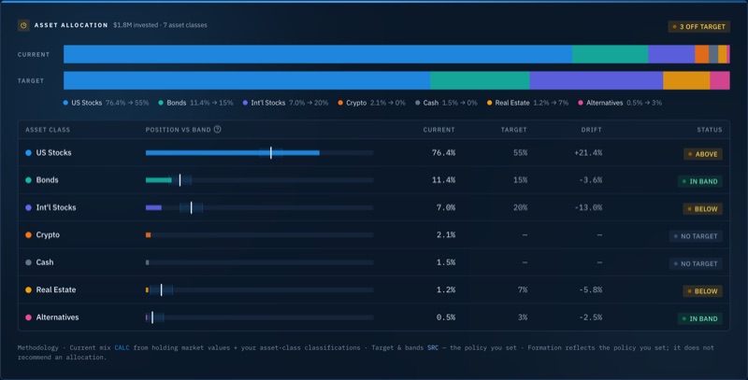This screenshot has width=748, height=380.
Task: Click Int'l Stocks legend entry 7.0% → 20%
Action: pos(285,103)
